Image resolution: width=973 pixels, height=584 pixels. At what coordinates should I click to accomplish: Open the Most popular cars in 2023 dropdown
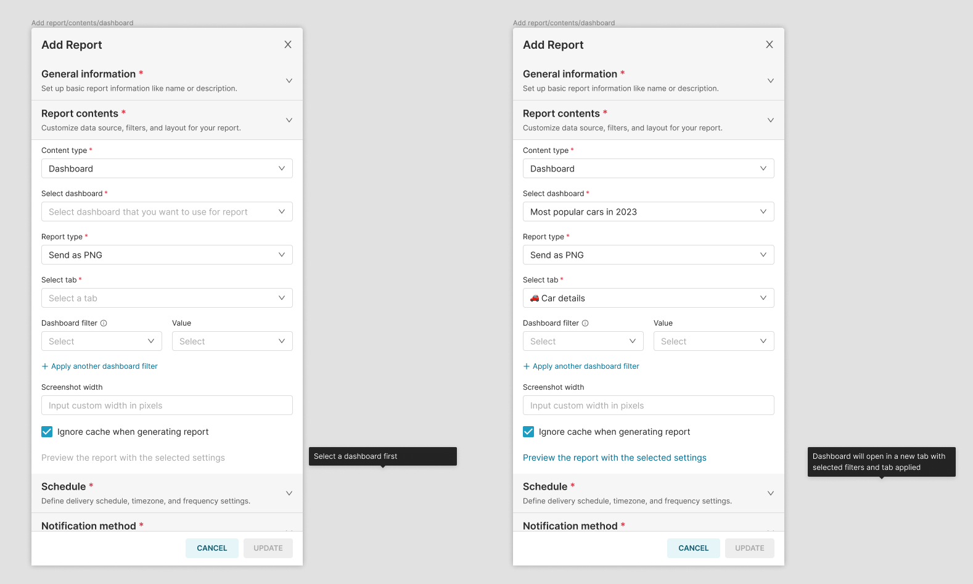[648, 212]
